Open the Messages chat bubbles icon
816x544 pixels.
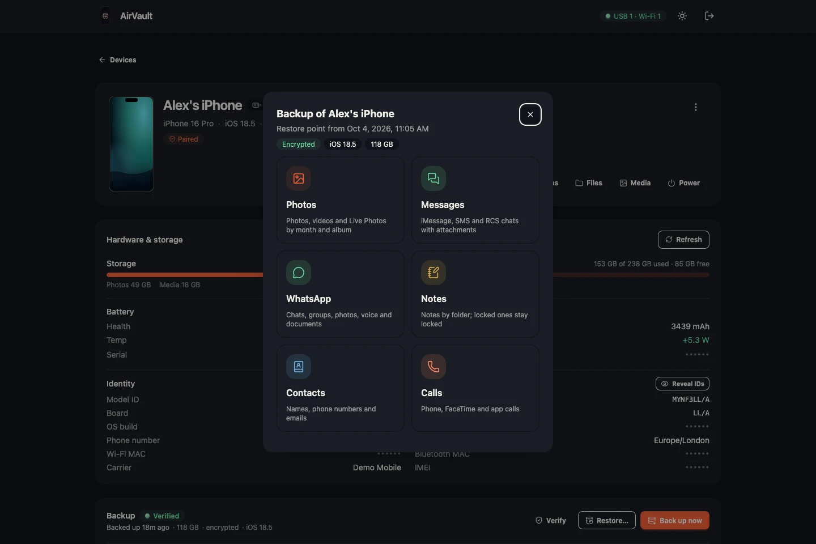click(x=433, y=178)
